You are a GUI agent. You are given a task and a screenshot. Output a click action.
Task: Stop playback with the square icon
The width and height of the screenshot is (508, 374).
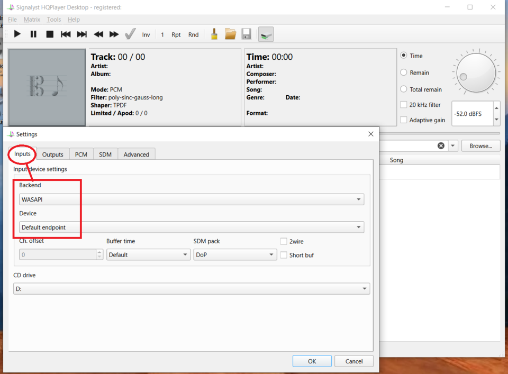50,34
